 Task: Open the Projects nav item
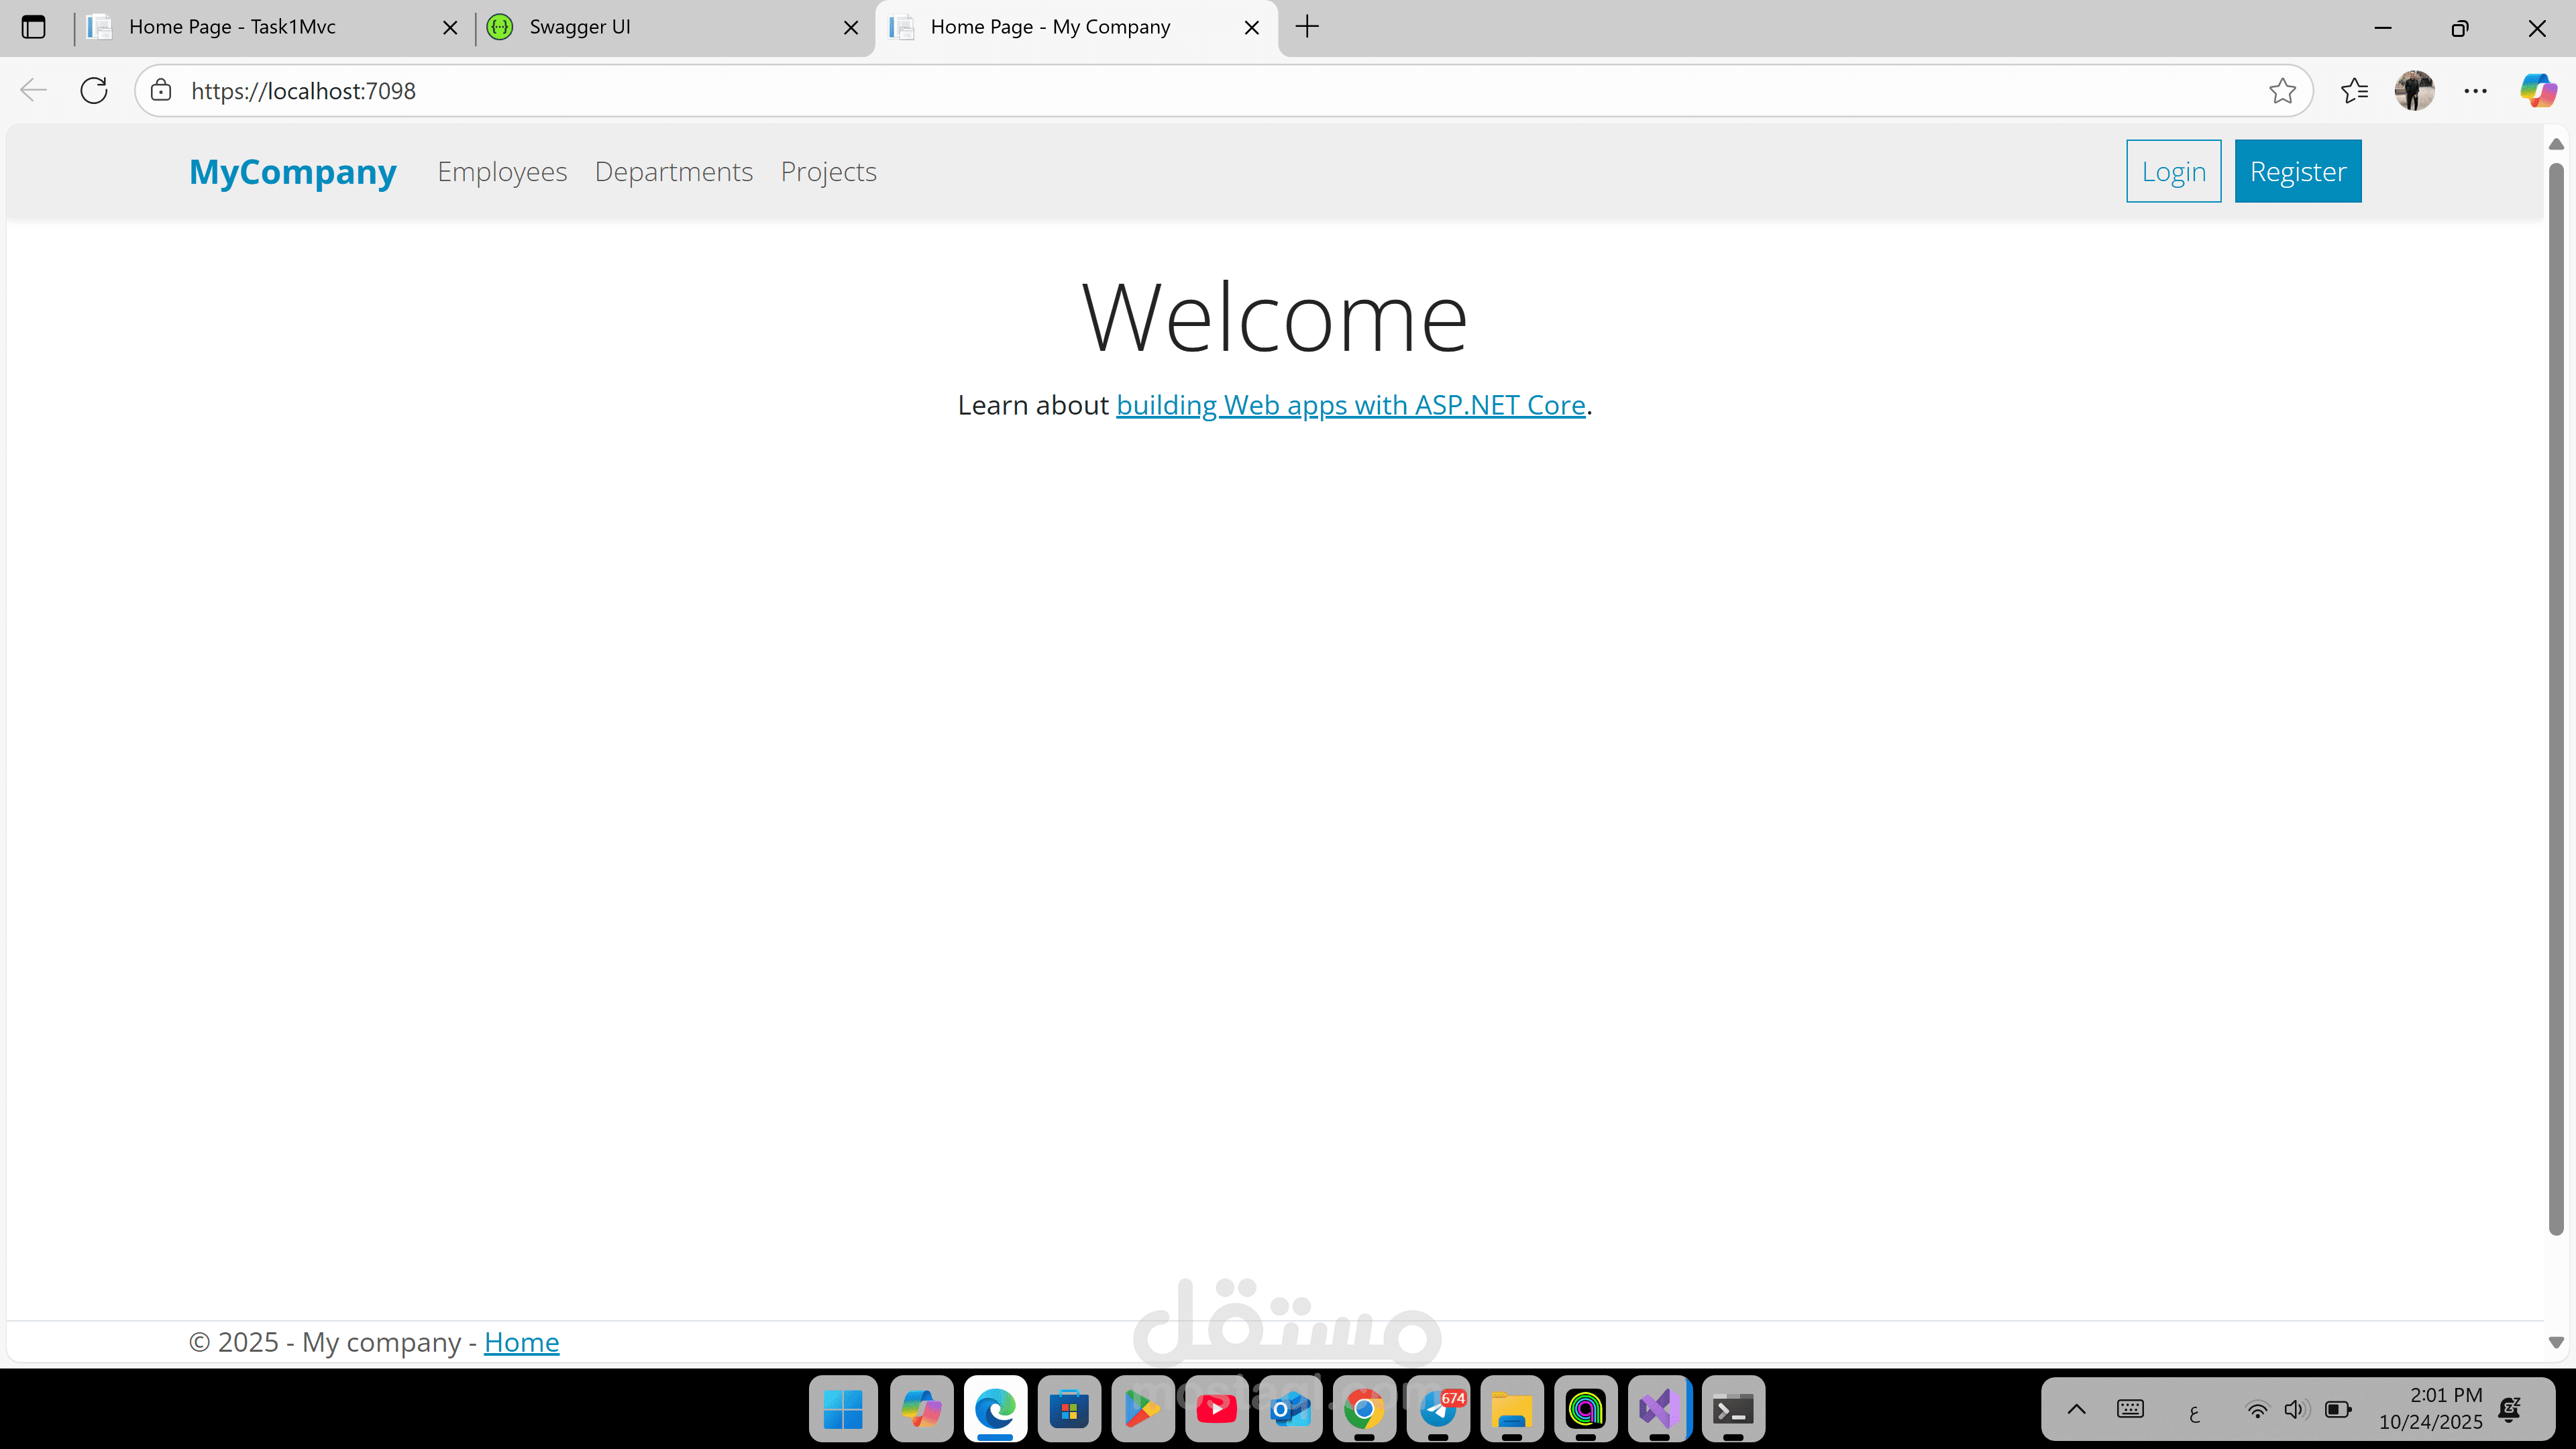pos(829,172)
